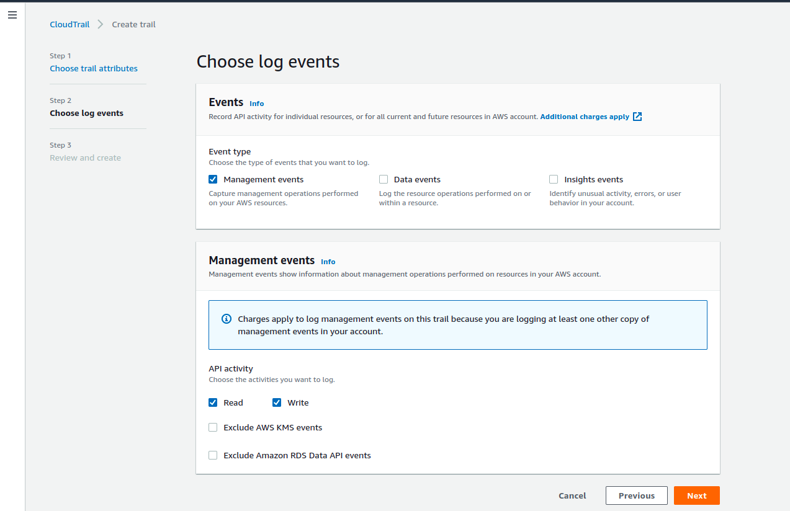Image resolution: width=790 pixels, height=511 pixels.
Task: Uncheck Management events
Action: 213,179
